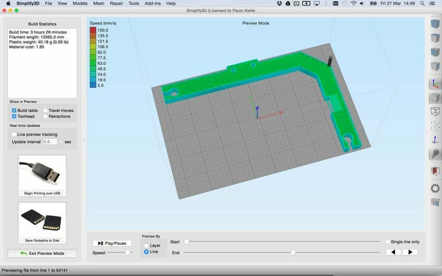Click the blue 5.0 speed legend swatch

[x=93, y=85]
